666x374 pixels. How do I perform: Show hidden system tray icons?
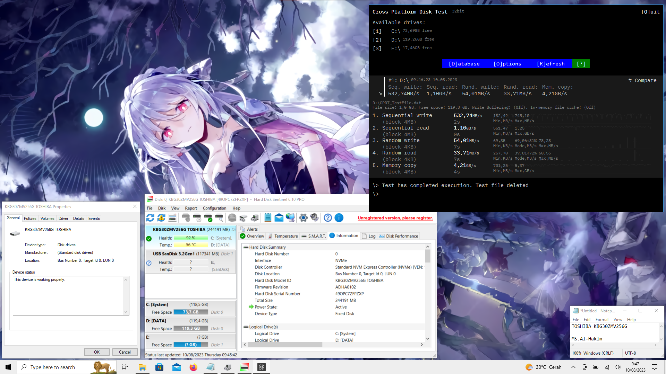573,367
